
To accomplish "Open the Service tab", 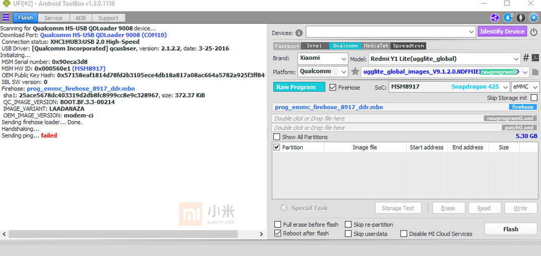I will coord(53,18).
